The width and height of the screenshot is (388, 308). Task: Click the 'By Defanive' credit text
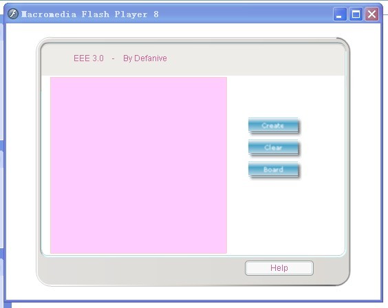[x=145, y=58]
